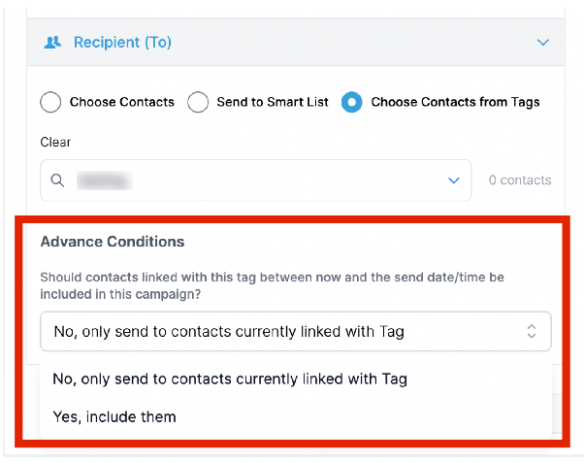The height and width of the screenshot is (462, 584).
Task: Click the Choose Contacts label text
Action: [122, 102]
